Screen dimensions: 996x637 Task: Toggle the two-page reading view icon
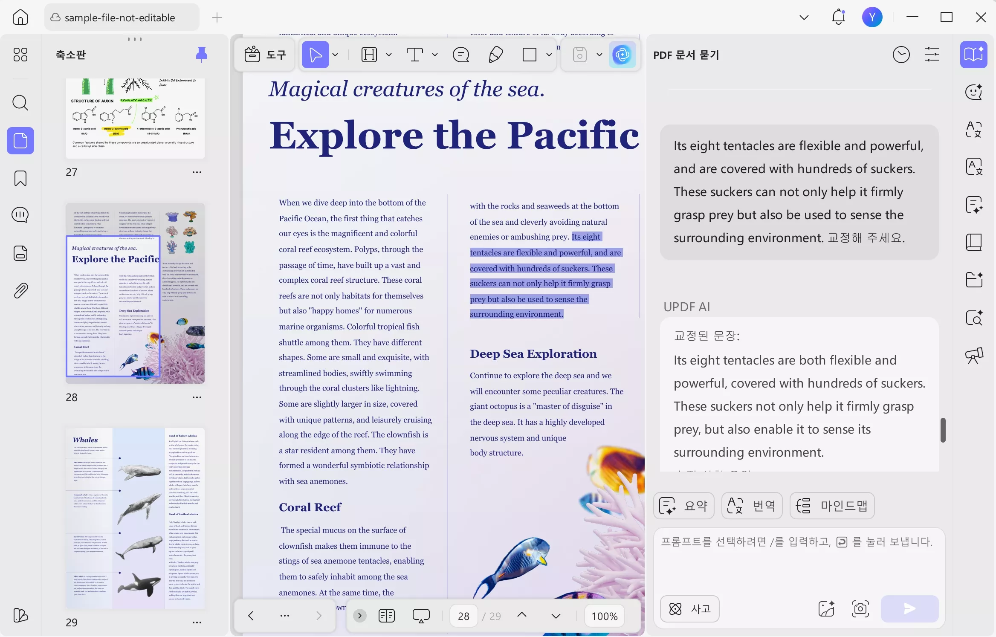click(386, 616)
